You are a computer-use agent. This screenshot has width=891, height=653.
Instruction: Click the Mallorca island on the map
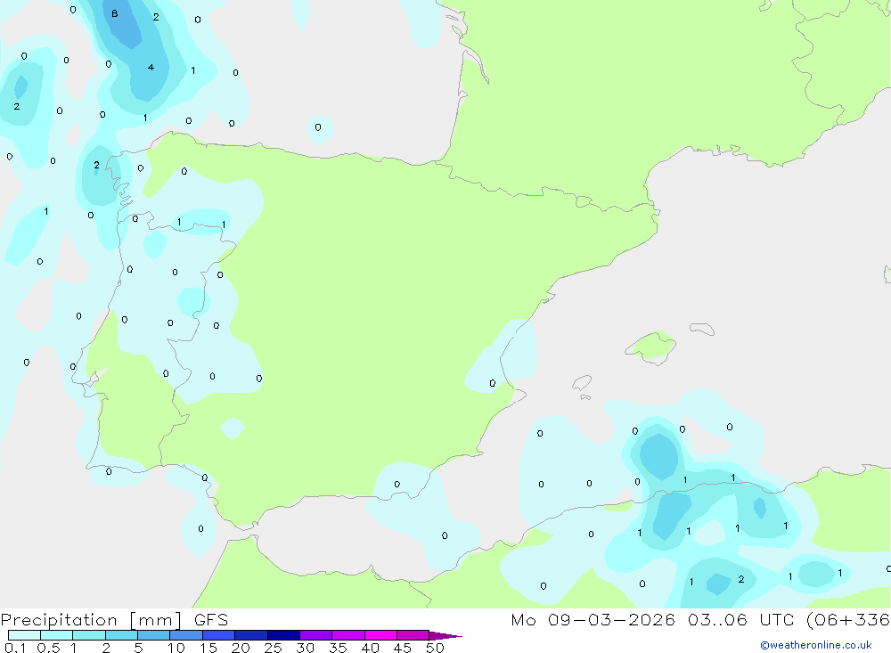click(x=650, y=347)
